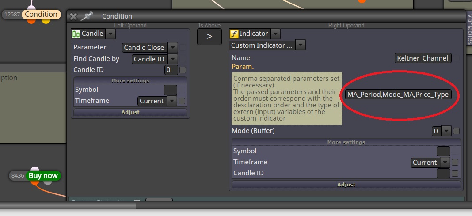Viewport: 472px width, 216px height.
Task: Collapse More settings in left operand
Action: click(x=130, y=80)
